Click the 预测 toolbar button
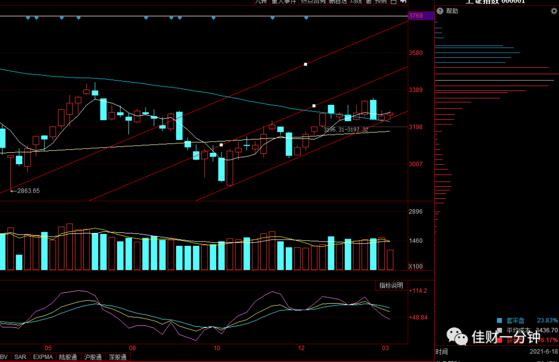Viewport: 559px width, 362px height. click(x=381, y=2)
